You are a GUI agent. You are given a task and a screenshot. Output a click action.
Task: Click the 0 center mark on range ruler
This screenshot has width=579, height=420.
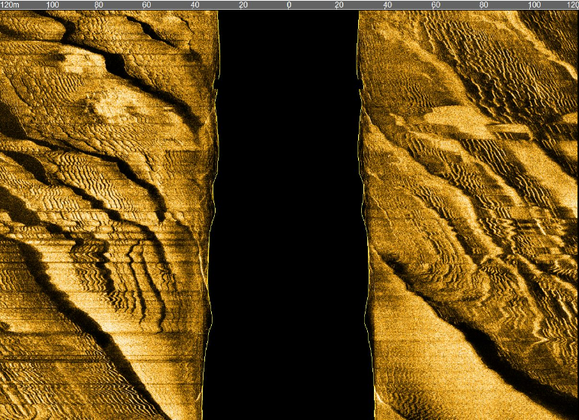(x=289, y=5)
